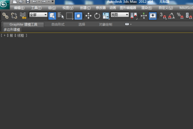Screen dimensions: 193x129
Task: Click the viewport [+] general menu label
Action: pos(5,35)
